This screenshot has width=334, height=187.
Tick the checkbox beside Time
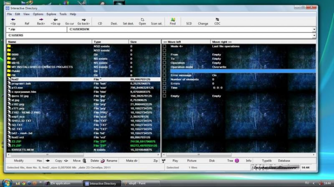pos(164,88)
